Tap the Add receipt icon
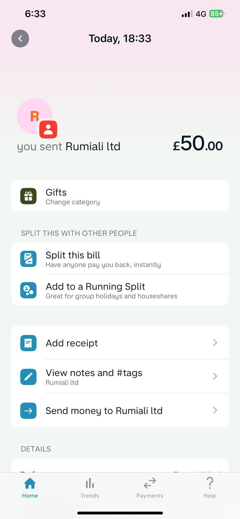This screenshot has height=519, width=240. tap(28, 343)
